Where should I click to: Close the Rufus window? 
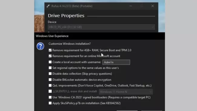(x=153, y=6)
